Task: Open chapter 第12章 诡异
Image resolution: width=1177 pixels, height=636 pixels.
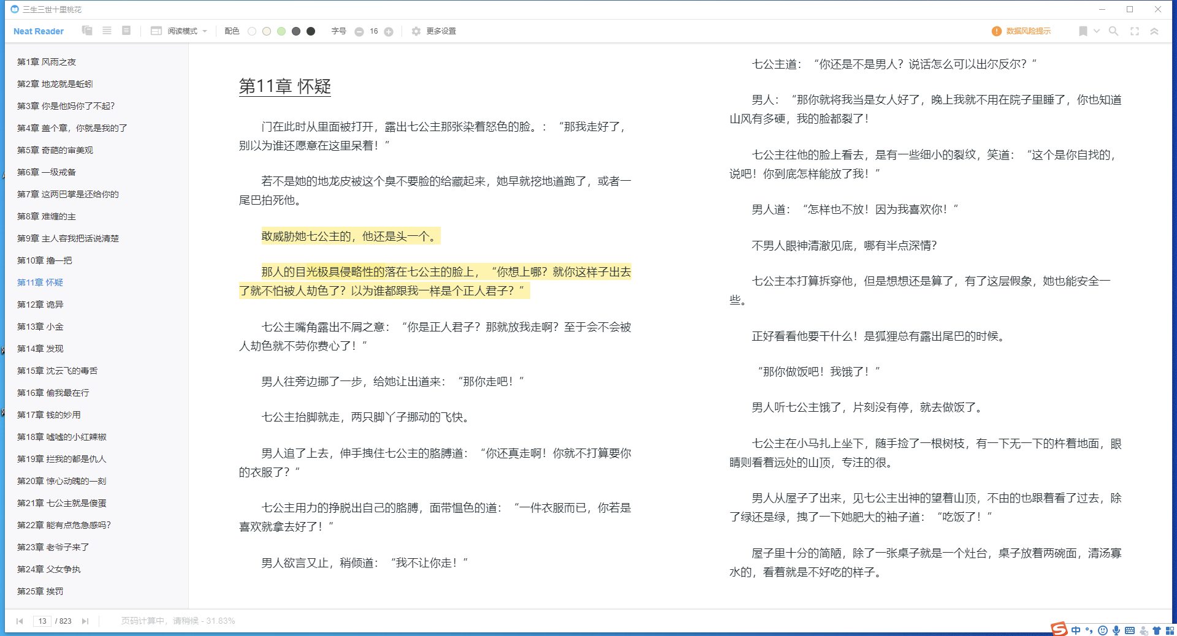Action: (40, 305)
